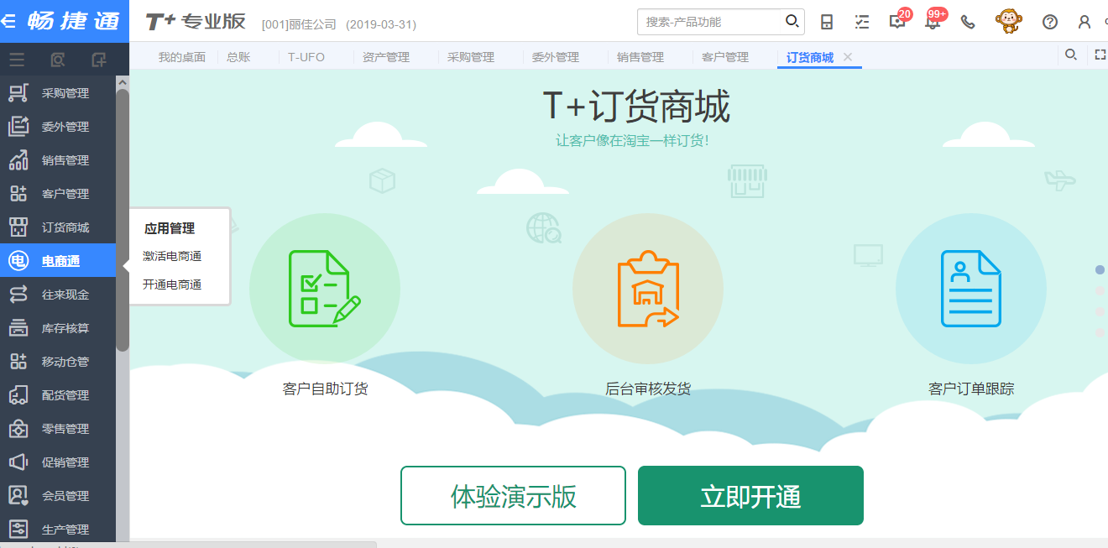Switch to 采购管理 tab
The height and width of the screenshot is (548, 1108).
[471, 57]
